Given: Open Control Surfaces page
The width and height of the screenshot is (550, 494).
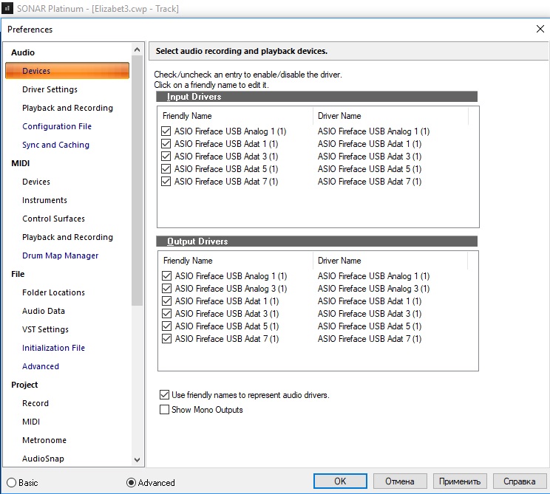Looking at the screenshot, I should click(x=53, y=219).
